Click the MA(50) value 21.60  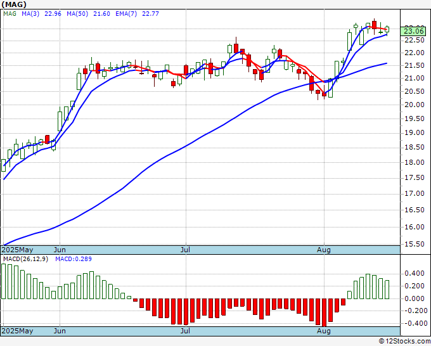(101, 14)
